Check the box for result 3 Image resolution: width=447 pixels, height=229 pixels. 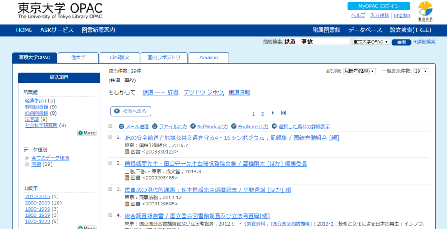tap(110, 189)
